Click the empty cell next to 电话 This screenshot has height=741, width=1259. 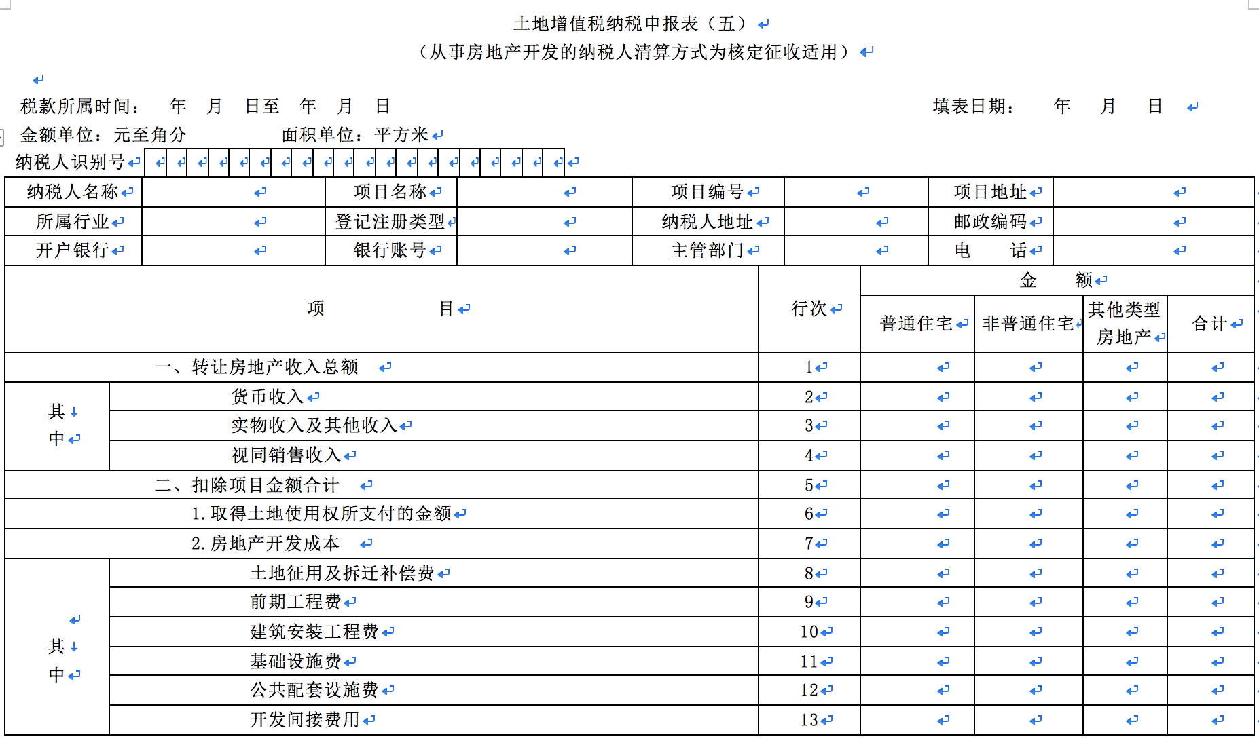1154,250
